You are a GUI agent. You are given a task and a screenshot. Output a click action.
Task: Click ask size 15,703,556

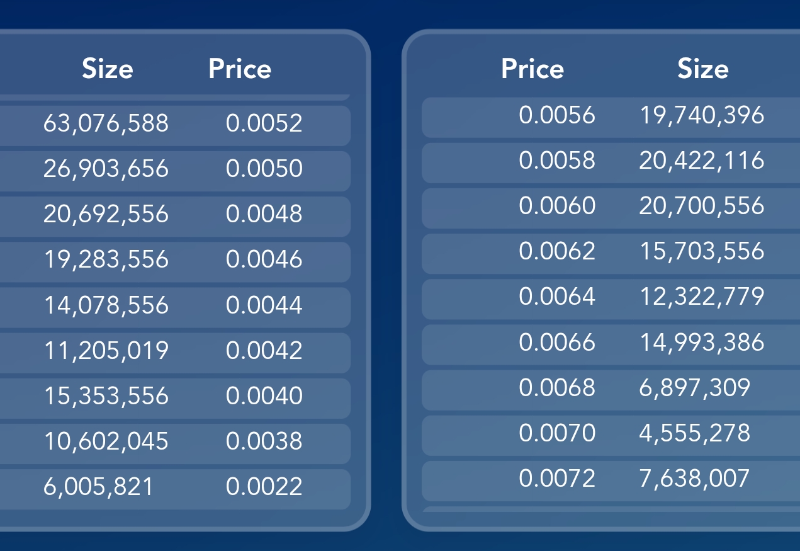tap(702, 251)
